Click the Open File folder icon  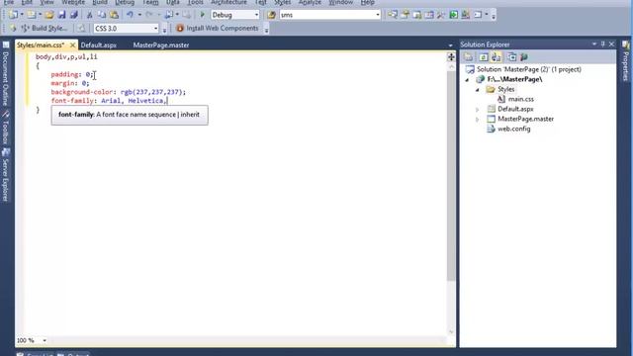48,15
